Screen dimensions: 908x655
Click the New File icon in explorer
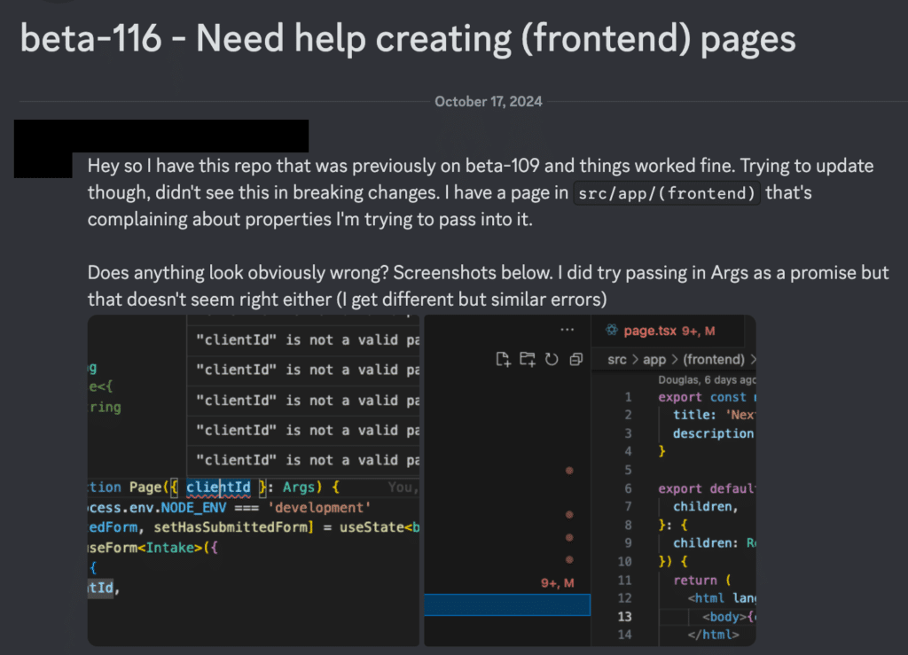tap(503, 359)
